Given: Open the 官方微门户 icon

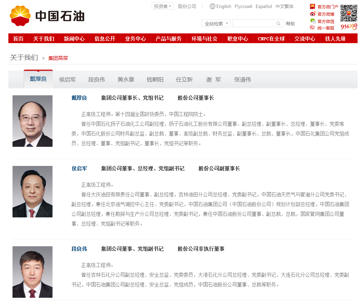Looking at the screenshot, I should 312,6.
